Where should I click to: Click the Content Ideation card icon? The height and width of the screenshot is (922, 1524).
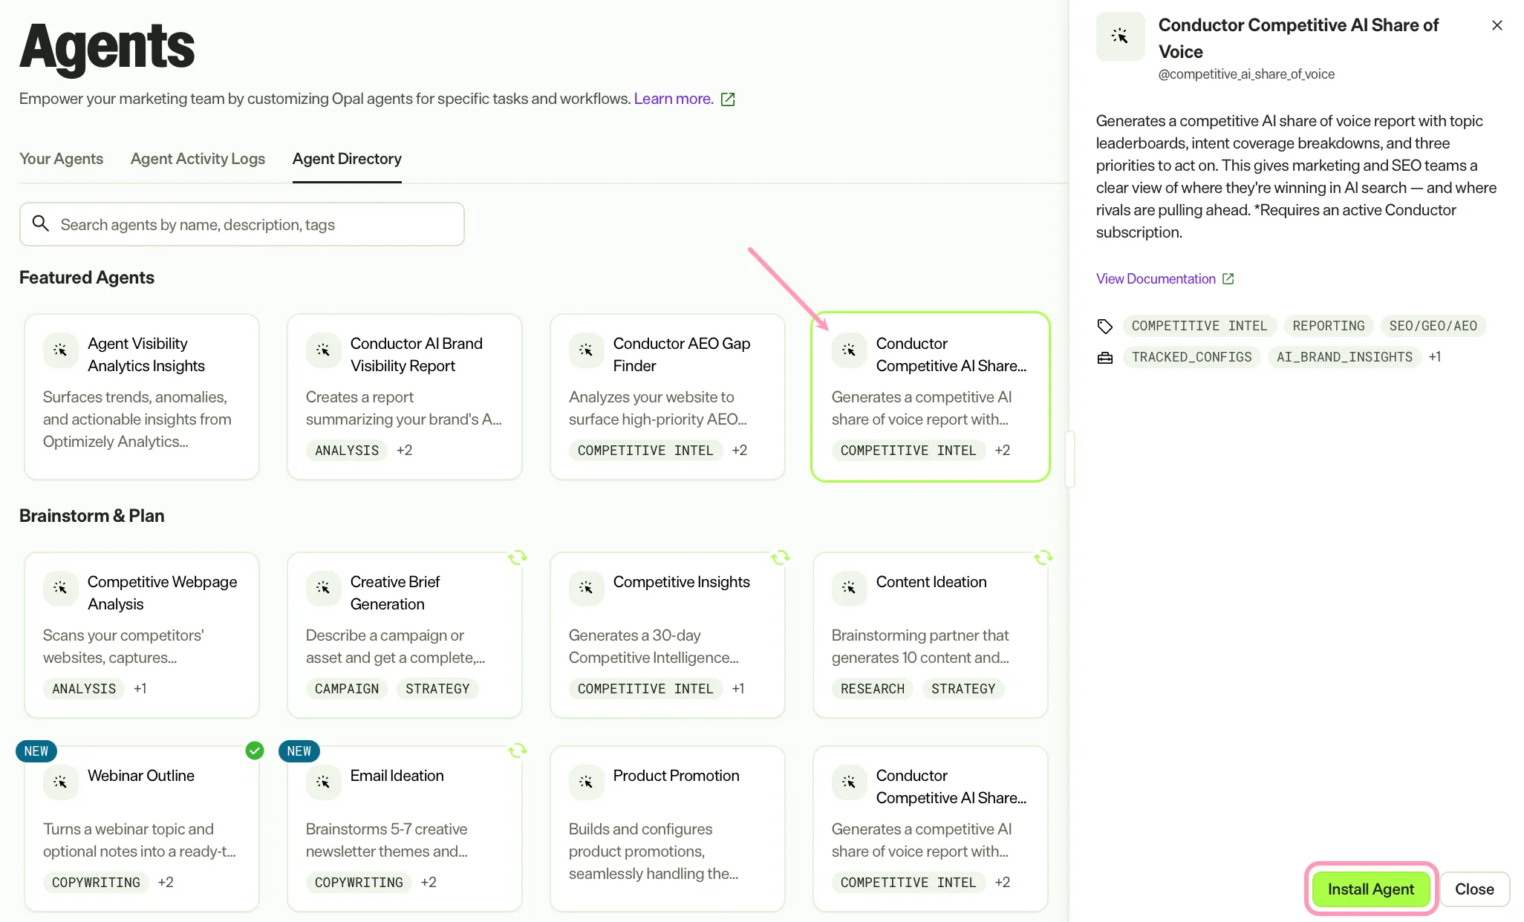(850, 588)
